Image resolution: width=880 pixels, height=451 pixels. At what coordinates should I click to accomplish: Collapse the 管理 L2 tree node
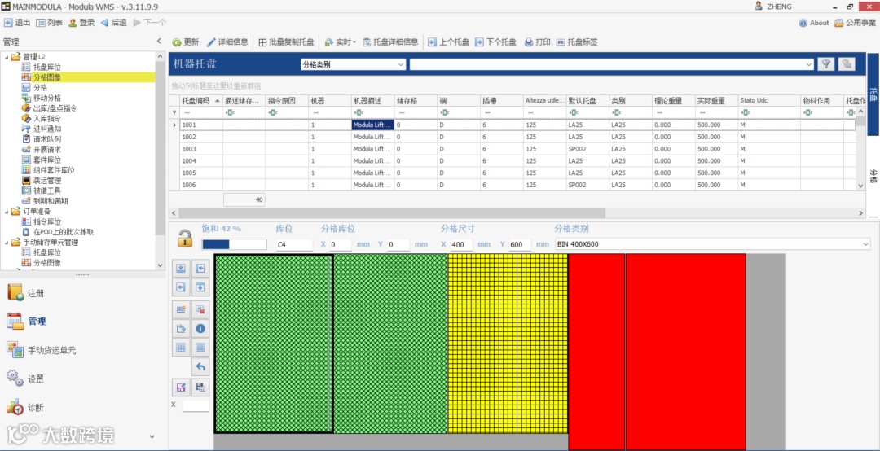[x=7, y=57]
